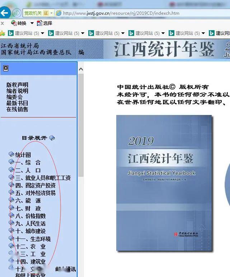Expand the first 建议网站 (5) dropdown arrow
This screenshot has width=230, height=277.
pyautogui.click(x=42, y=33)
